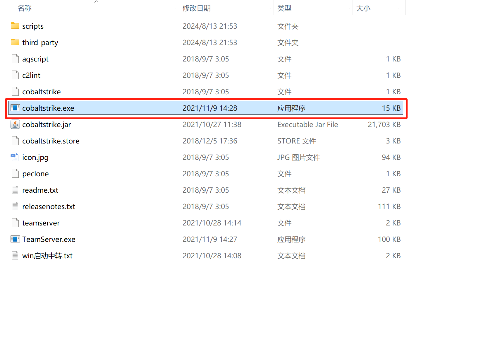This screenshot has height=347, width=493.
Task: Click the releasenotes.txt document icon
Action: point(15,206)
